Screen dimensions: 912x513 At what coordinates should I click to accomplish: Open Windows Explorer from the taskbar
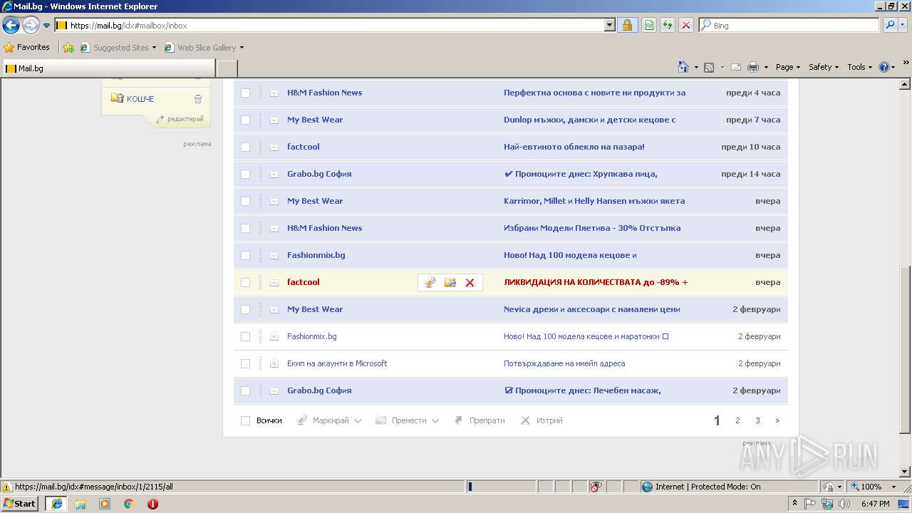[x=81, y=504]
